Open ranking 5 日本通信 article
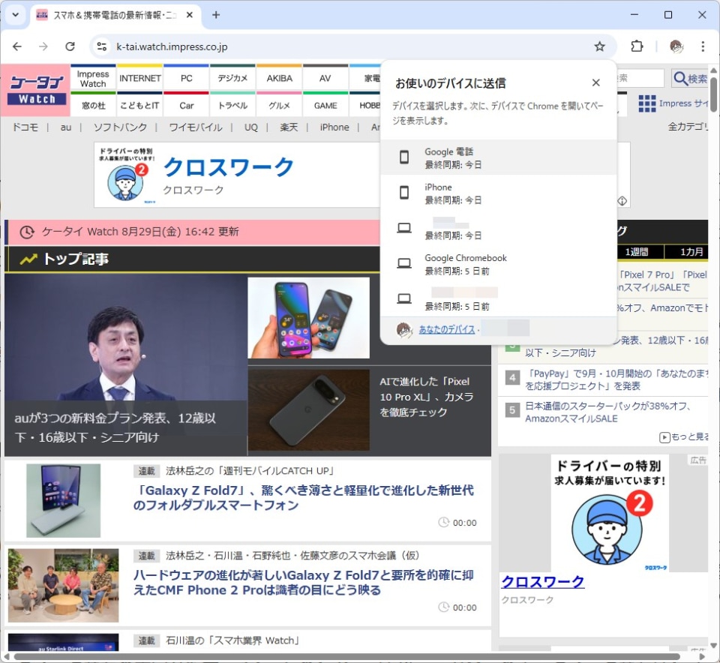 coord(608,412)
